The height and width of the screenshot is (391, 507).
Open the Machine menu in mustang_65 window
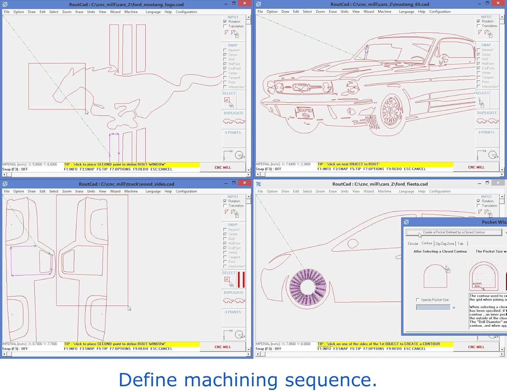385,11
